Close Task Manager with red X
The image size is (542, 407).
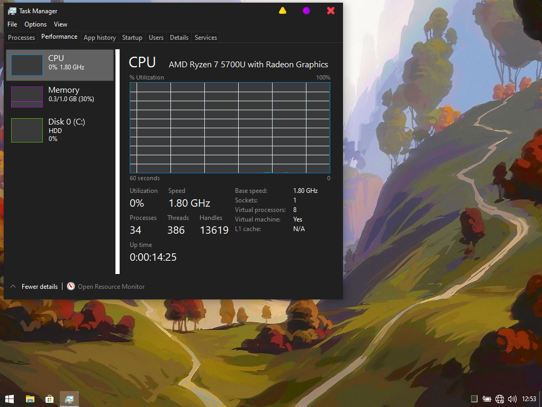pos(331,11)
